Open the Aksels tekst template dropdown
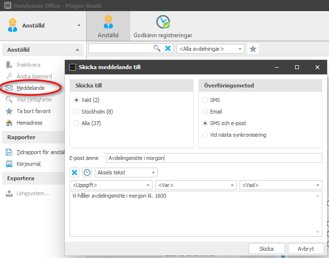Viewport: 329px width, 258px height. coord(126,172)
